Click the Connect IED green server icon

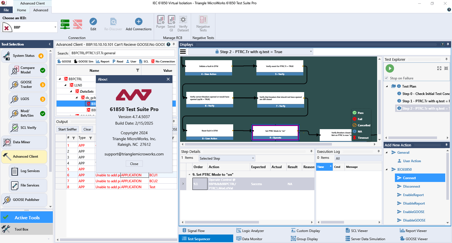pos(65,24)
